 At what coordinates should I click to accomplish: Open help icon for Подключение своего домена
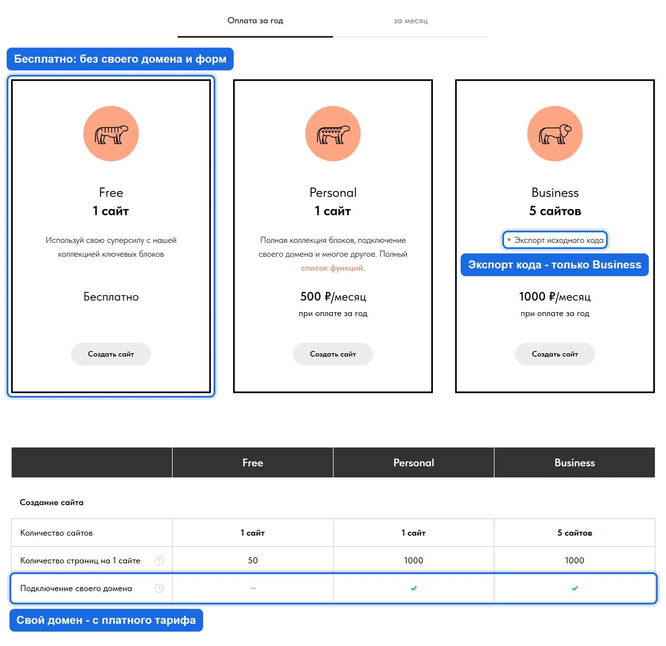click(x=159, y=588)
